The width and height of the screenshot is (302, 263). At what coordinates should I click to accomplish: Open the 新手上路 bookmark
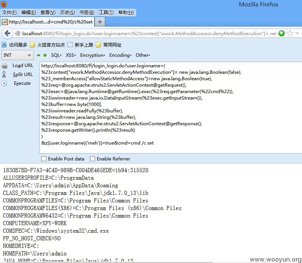[80, 45]
